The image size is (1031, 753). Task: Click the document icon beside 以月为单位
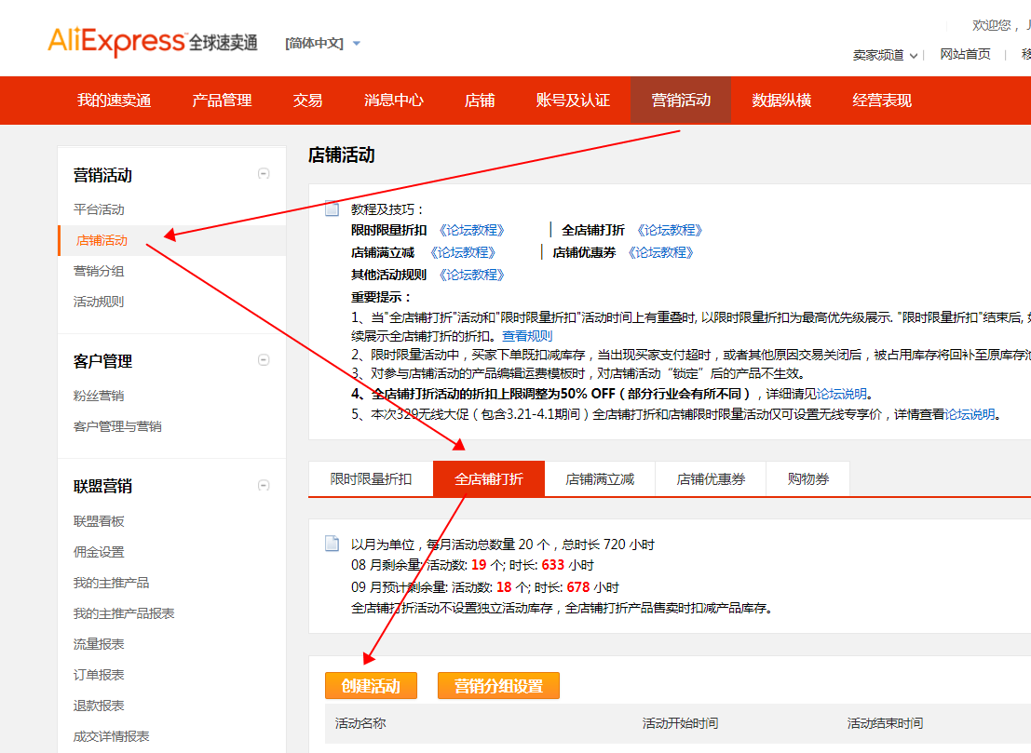coord(332,544)
